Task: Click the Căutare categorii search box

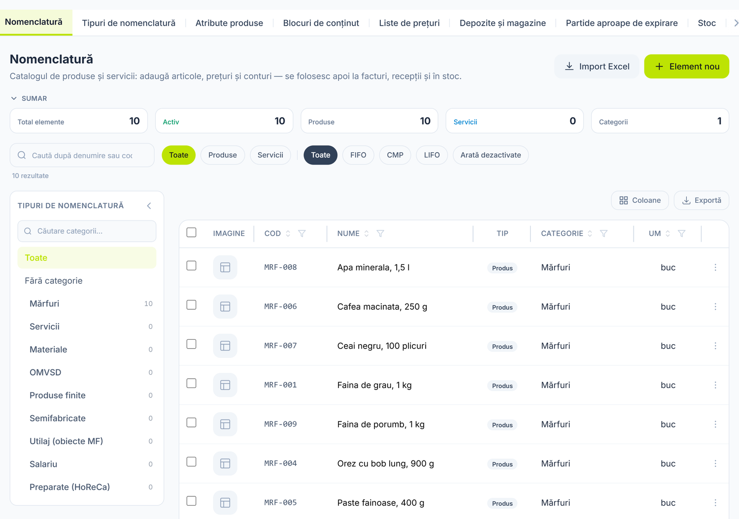Action: [87, 231]
